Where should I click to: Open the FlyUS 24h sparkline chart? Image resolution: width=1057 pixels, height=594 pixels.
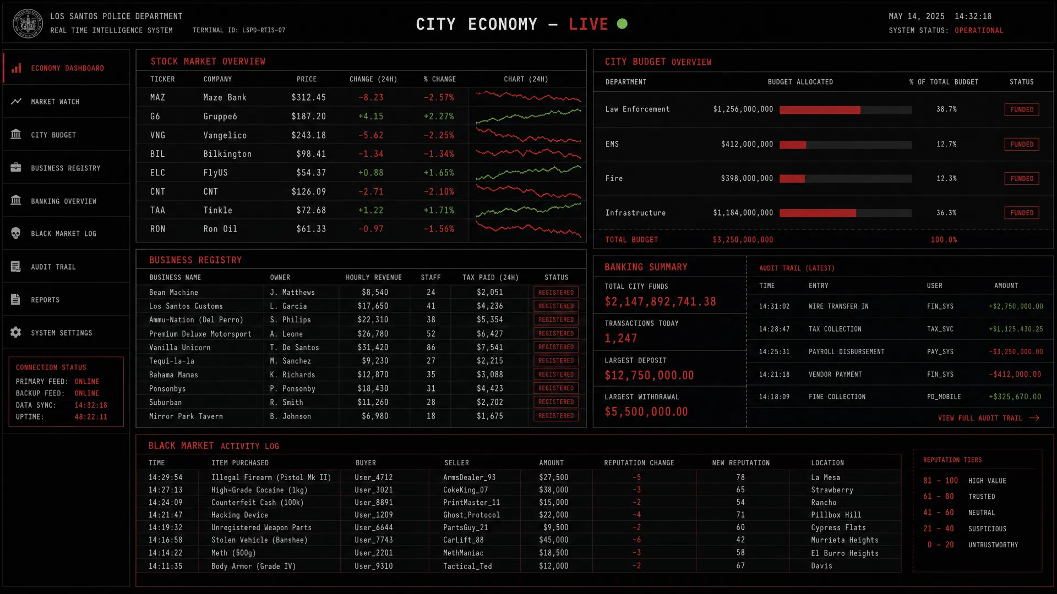(x=528, y=173)
